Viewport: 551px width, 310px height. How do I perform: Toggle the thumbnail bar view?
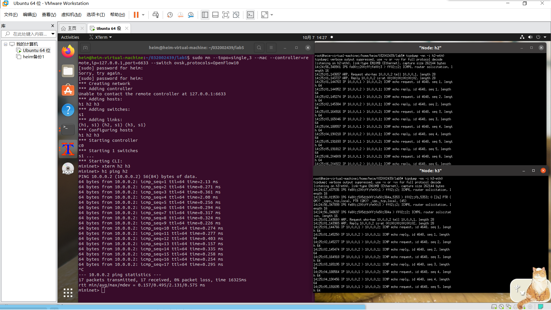215,15
